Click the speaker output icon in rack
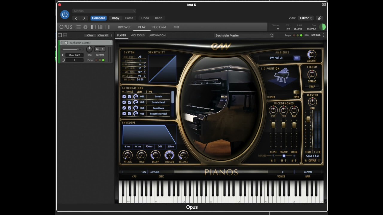Screen dimensions: 383x215 [x=63, y=55]
